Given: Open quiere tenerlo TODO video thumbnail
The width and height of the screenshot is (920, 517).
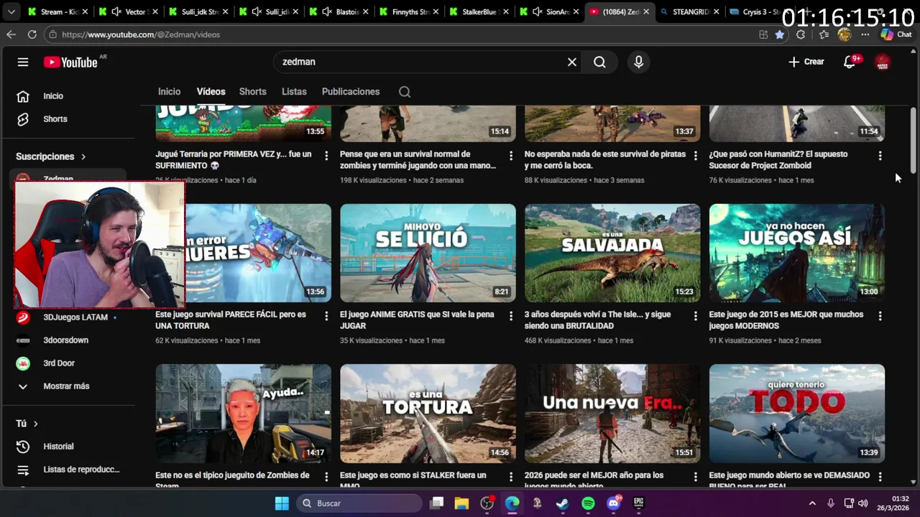Looking at the screenshot, I should pyautogui.click(x=797, y=414).
